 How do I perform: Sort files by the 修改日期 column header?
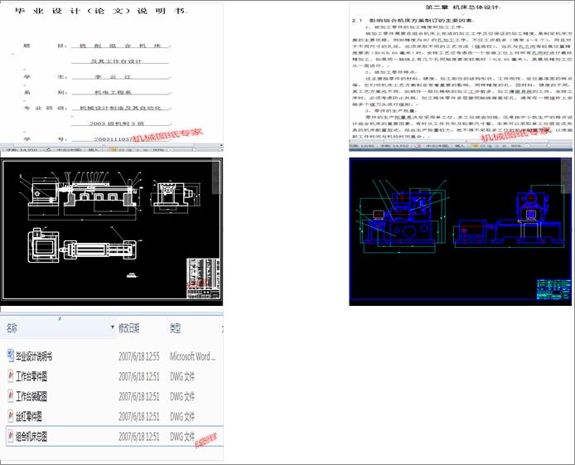coord(128,328)
